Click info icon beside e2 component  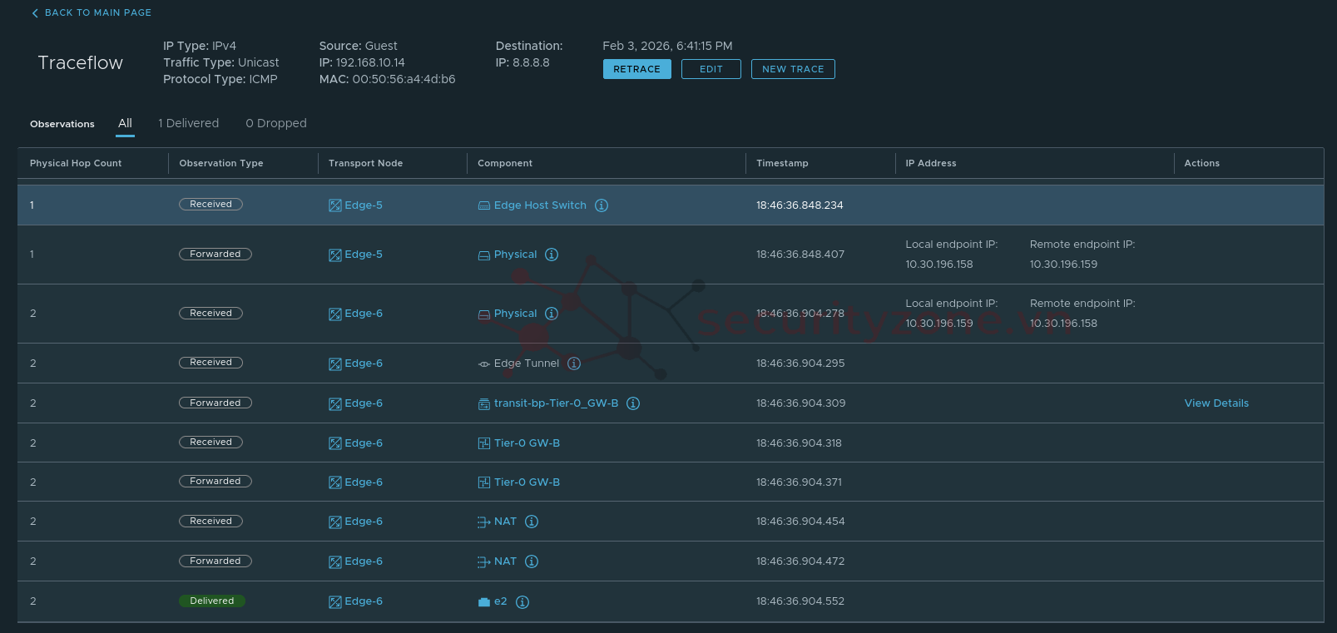pyautogui.click(x=522, y=602)
